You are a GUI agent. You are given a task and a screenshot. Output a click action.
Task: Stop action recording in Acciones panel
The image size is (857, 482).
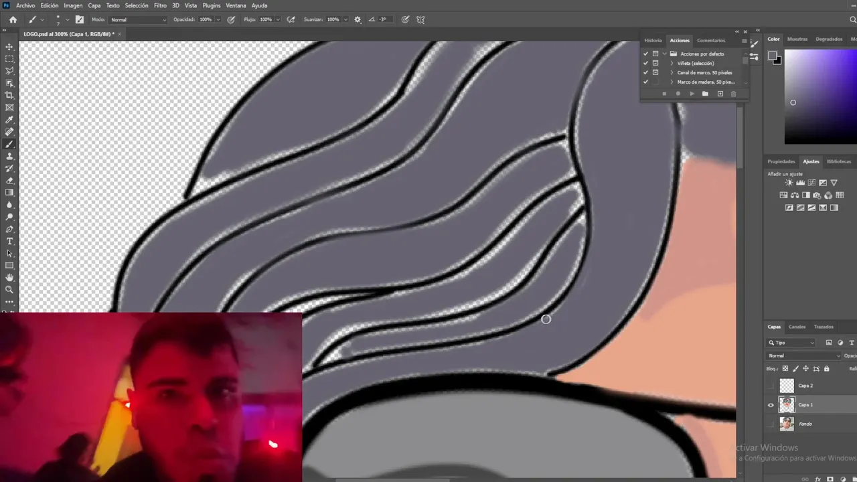(x=664, y=94)
